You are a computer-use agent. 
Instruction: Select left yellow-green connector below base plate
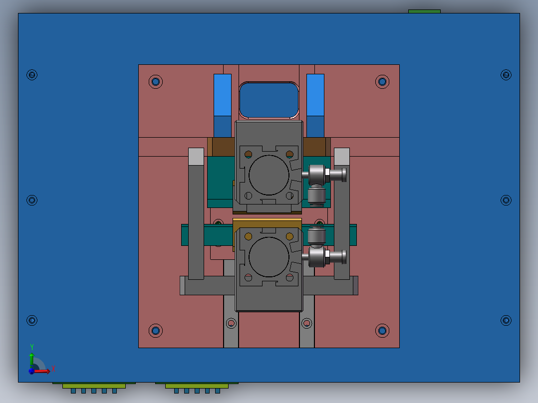94,386
